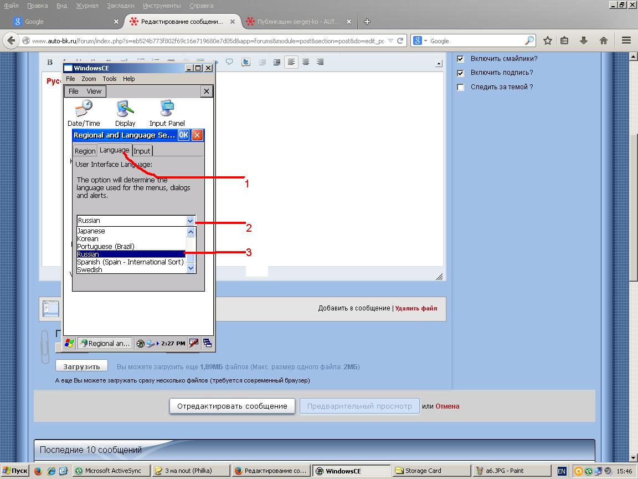Click the bold B formatting icon
638x479 pixels.
tap(50, 62)
